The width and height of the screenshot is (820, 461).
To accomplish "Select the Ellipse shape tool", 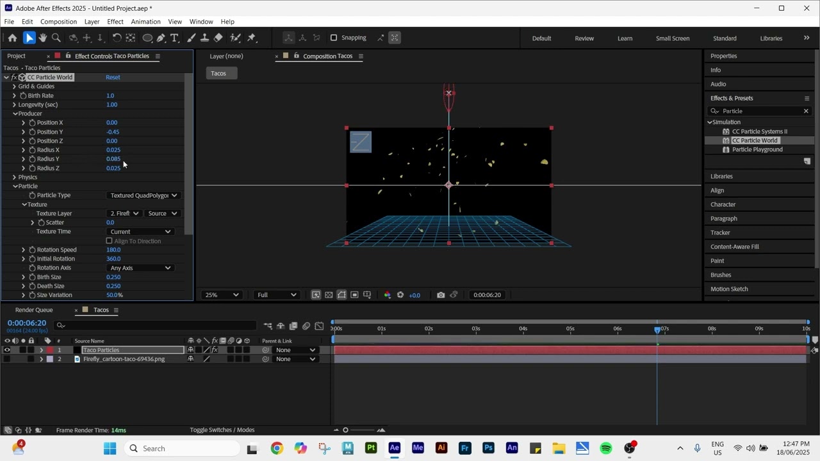I will click(147, 38).
